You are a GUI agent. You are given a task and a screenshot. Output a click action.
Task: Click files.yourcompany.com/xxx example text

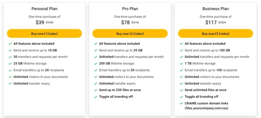click(206, 108)
